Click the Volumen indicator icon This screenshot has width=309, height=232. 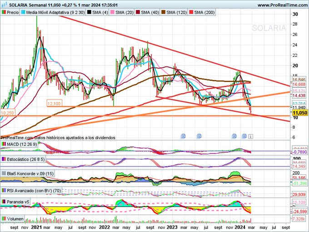click(x=4, y=219)
